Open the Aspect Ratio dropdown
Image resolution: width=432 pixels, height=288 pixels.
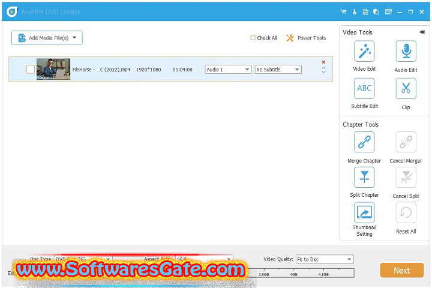point(204,259)
